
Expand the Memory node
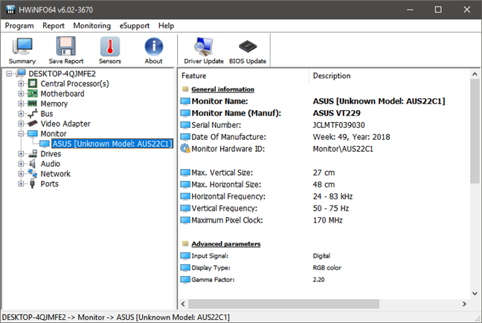(x=21, y=103)
